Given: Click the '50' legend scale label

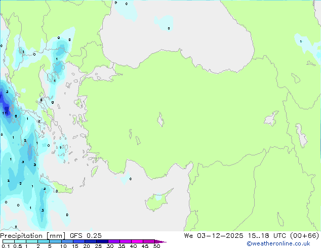Looking at the screenshot, I should click(157, 246).
